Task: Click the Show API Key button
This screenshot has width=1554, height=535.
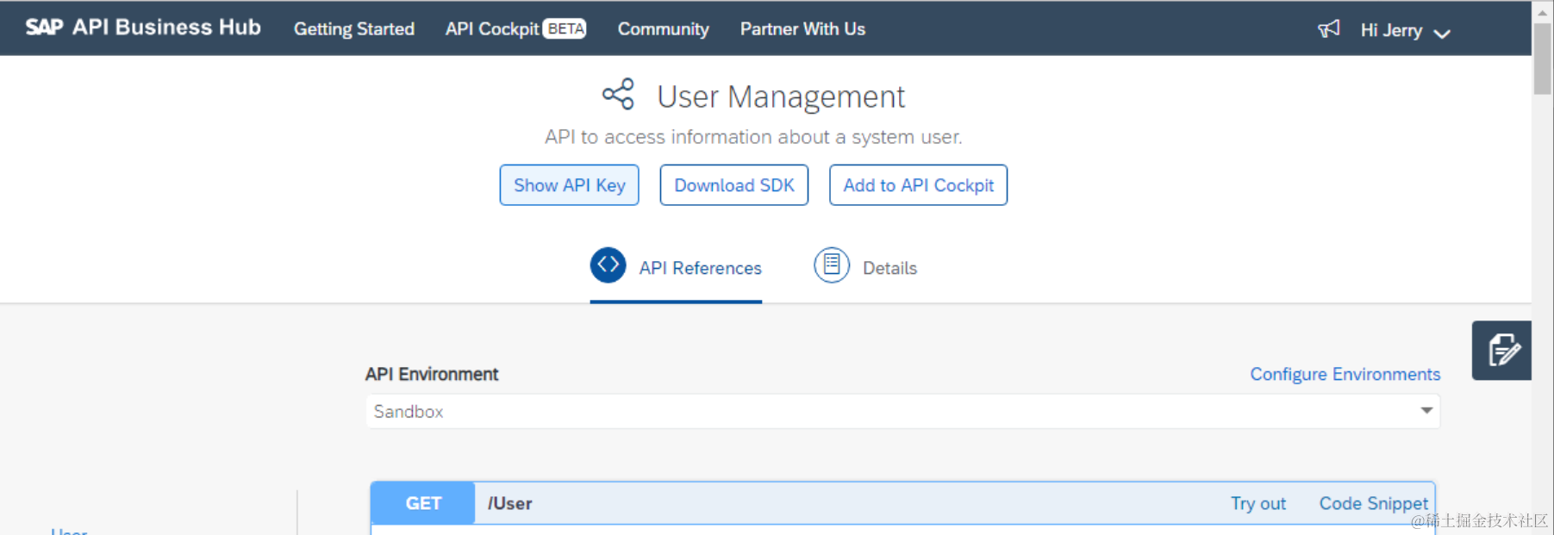Action: coord(569,185)
